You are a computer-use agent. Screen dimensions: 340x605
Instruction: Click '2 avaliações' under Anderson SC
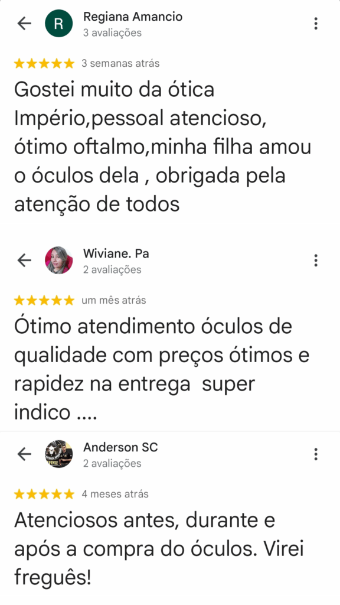click(112, 464)
